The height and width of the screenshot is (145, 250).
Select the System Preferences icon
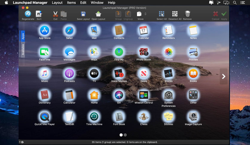pos(169,95)
